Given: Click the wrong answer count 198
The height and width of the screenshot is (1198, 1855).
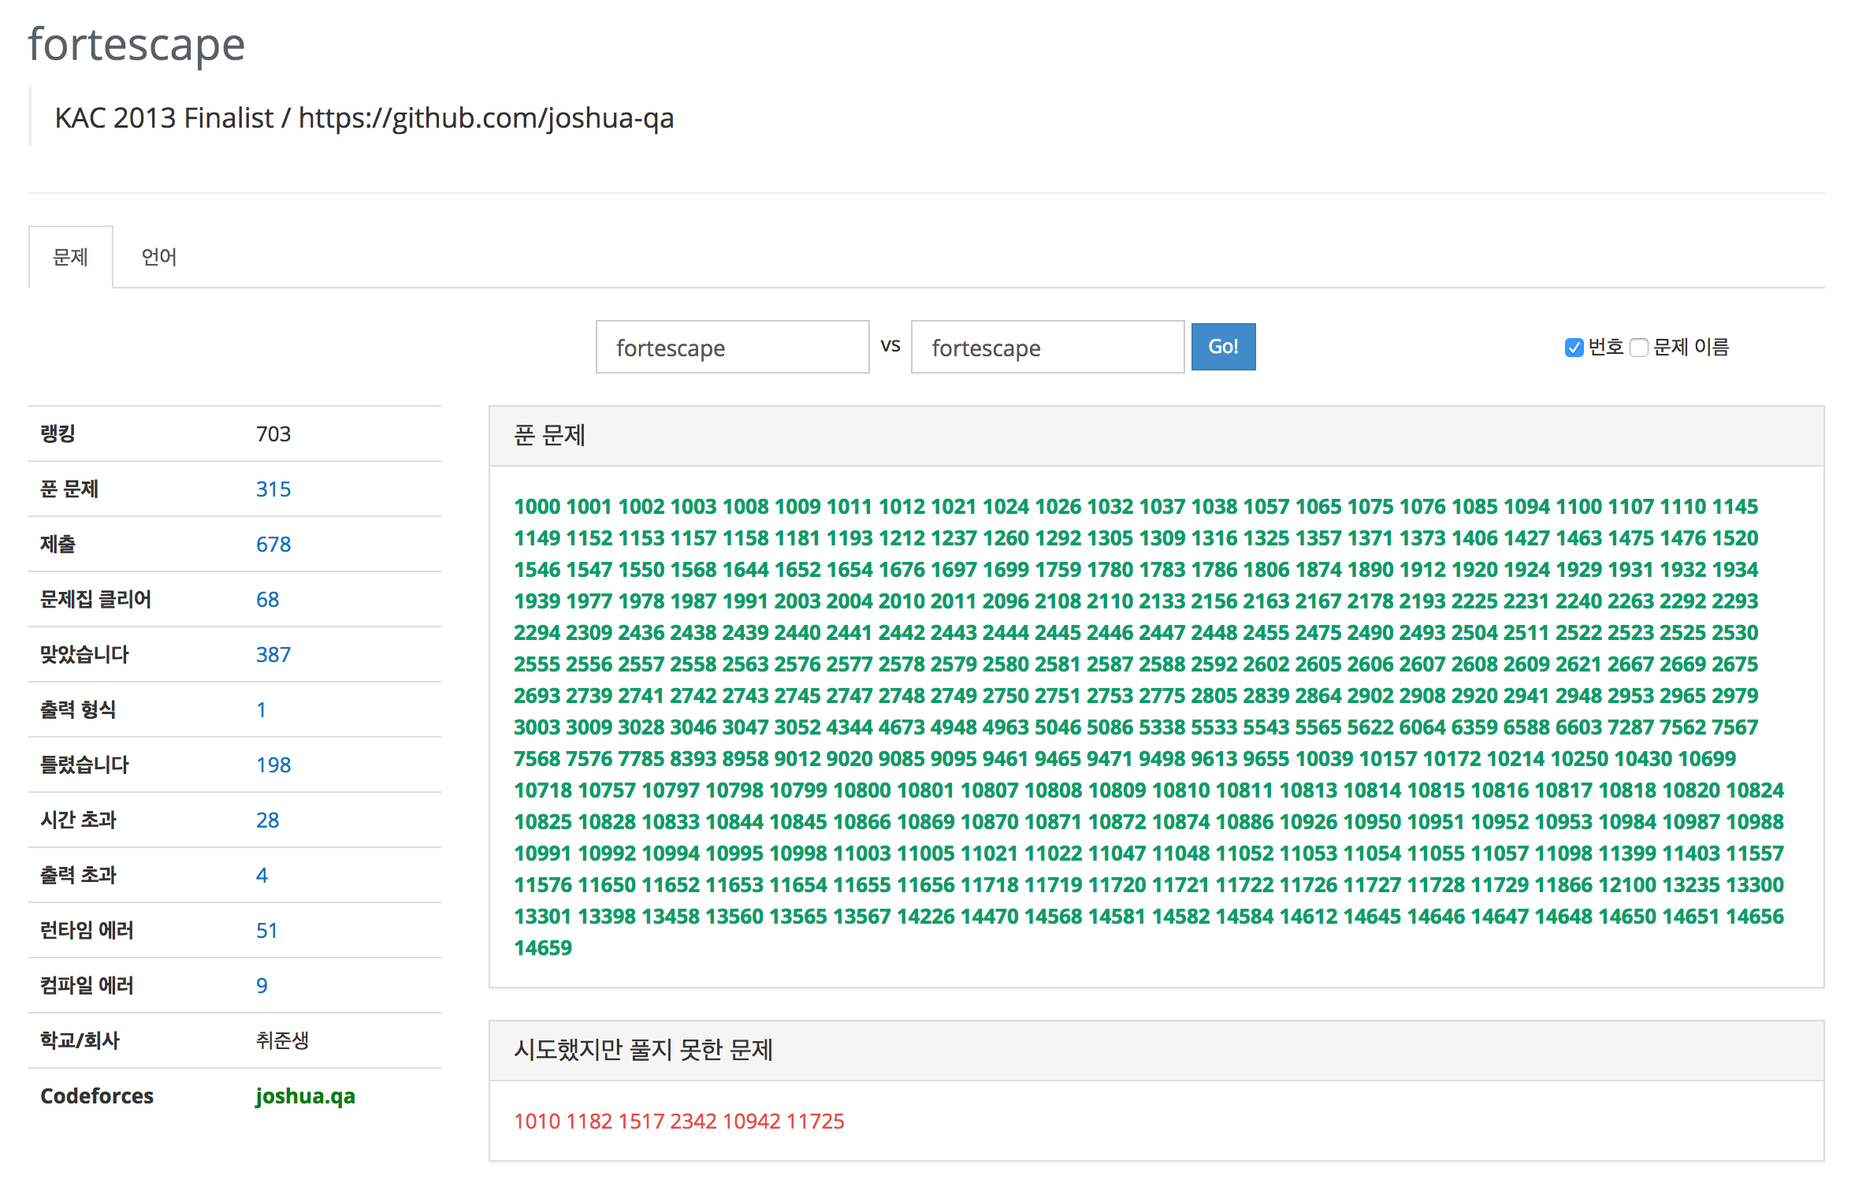Looking at the screenshot, I should click(x=273, y=765).
